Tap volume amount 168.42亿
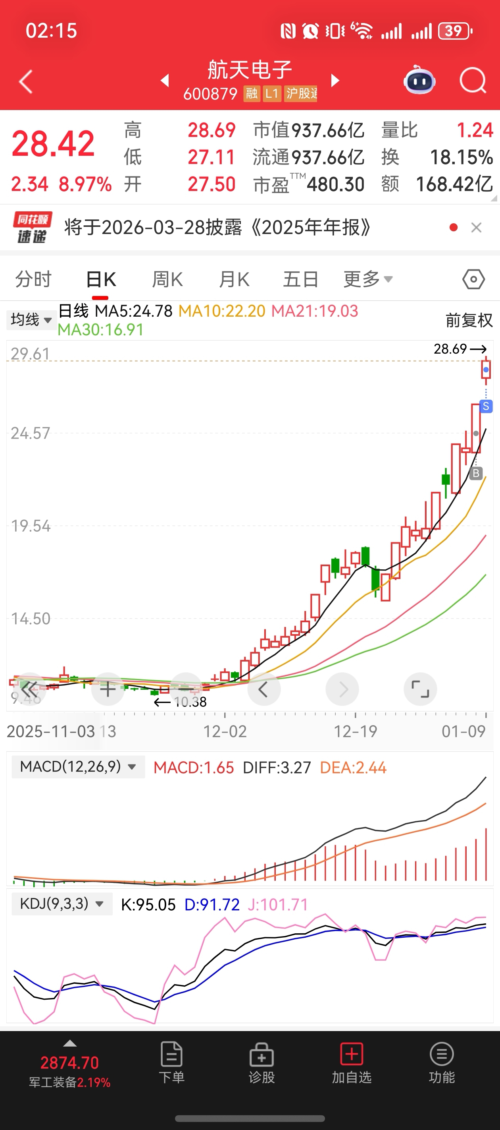The height and width of the screenshot is (1130, 500). [x=454, y=184]
